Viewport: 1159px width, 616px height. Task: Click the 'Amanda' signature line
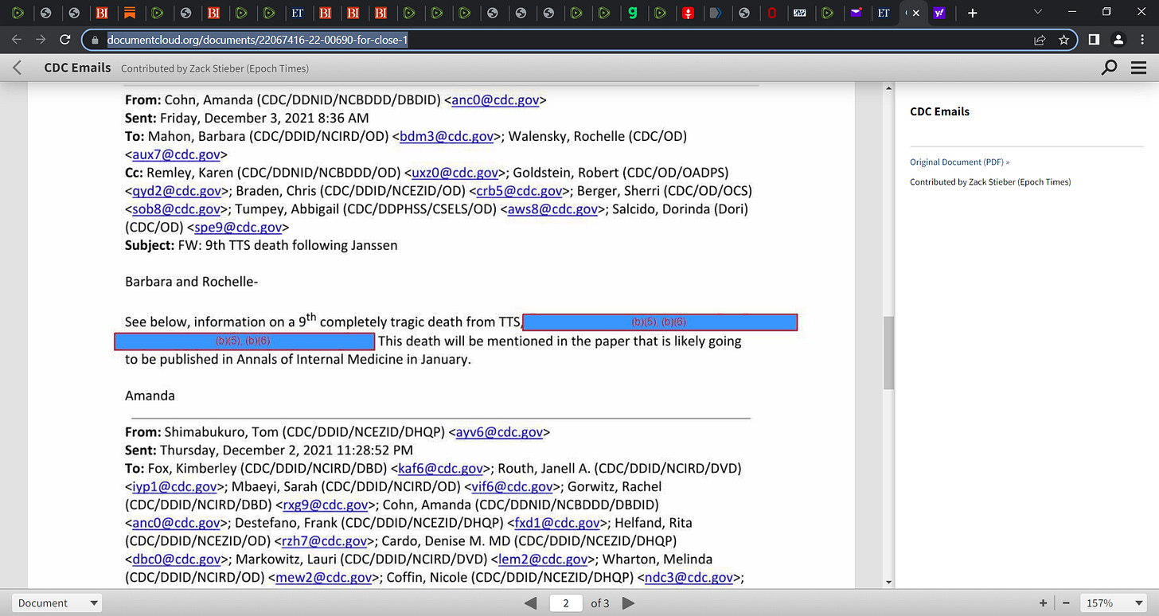coord(150,396)
